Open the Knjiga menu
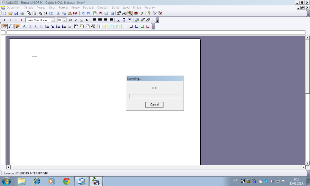 [x=137, y=8]
